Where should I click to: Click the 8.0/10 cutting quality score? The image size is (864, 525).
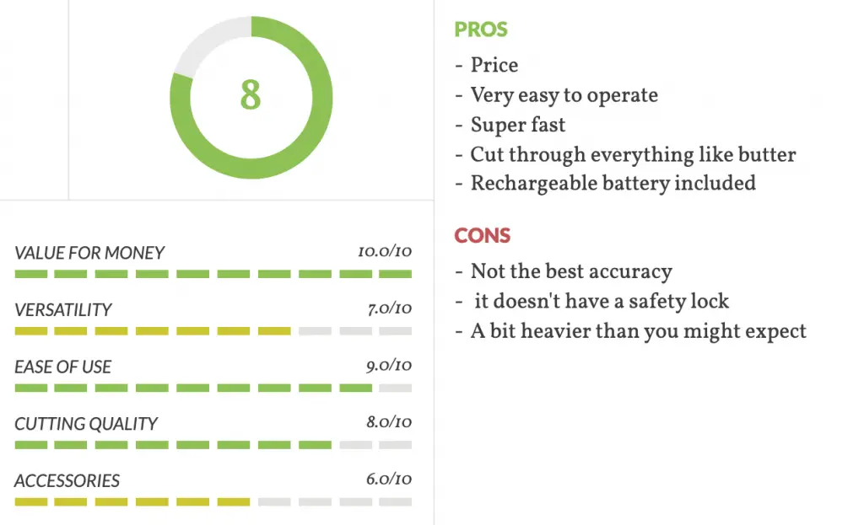(389, 422)
